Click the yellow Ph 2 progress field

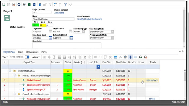43,25
